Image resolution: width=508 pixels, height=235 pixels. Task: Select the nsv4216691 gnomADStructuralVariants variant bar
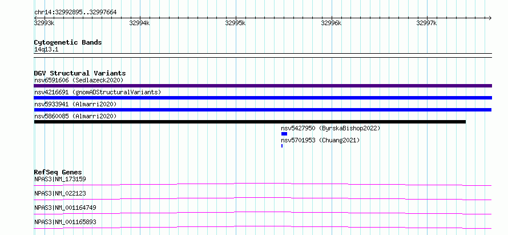(263, 98)
